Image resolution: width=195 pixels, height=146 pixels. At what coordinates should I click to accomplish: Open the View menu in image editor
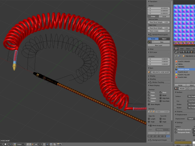182,49
